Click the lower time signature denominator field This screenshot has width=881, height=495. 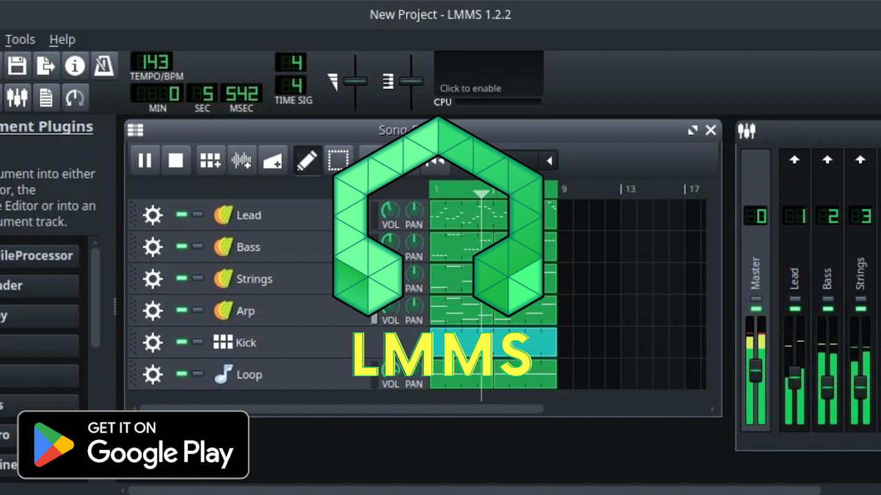pos(291,85)
